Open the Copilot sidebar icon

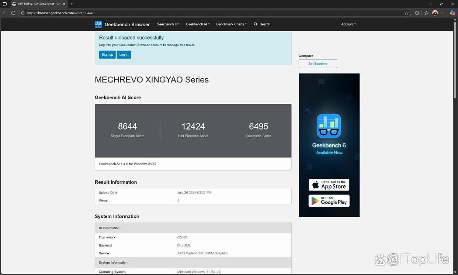[452, 13]
